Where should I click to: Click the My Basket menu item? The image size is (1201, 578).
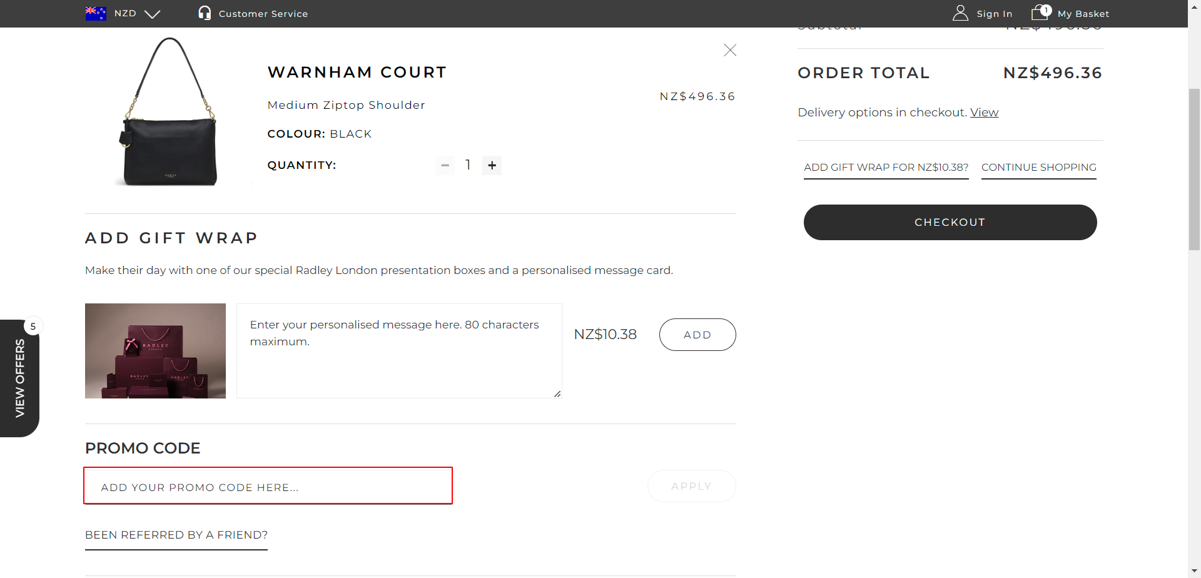click(1083, 13)
